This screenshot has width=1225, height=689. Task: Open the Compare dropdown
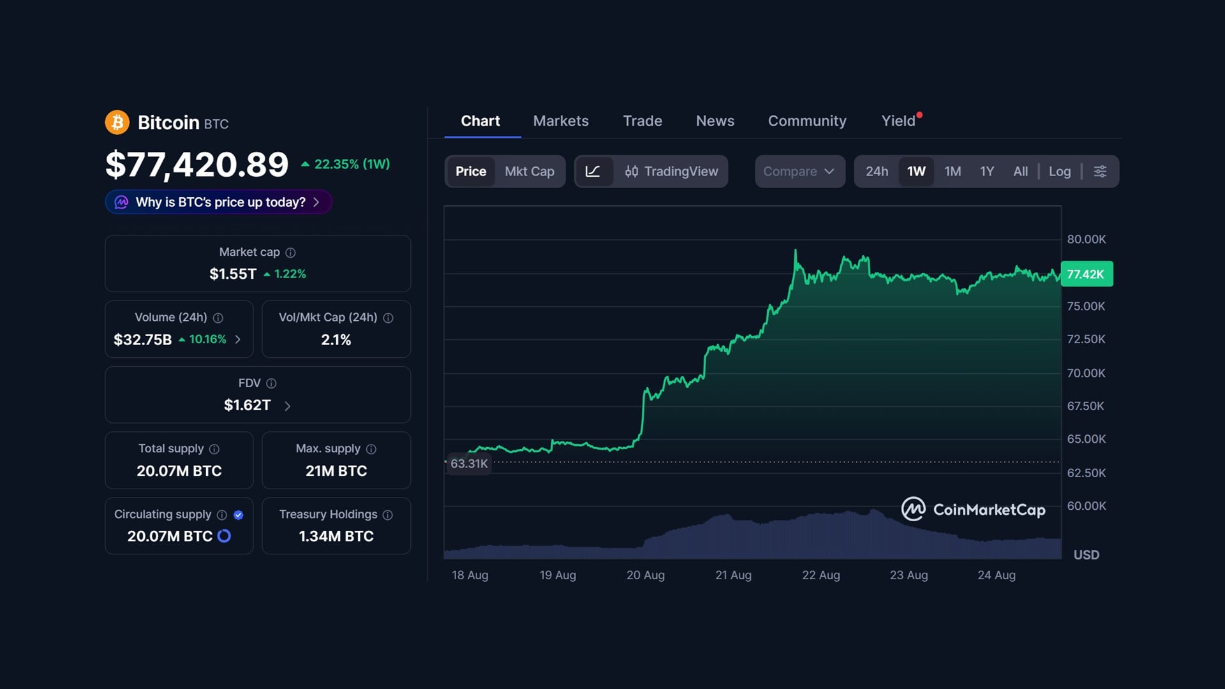coord(799,172)
